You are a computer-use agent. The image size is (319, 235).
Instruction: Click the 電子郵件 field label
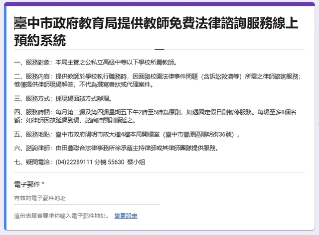(27, 184)
